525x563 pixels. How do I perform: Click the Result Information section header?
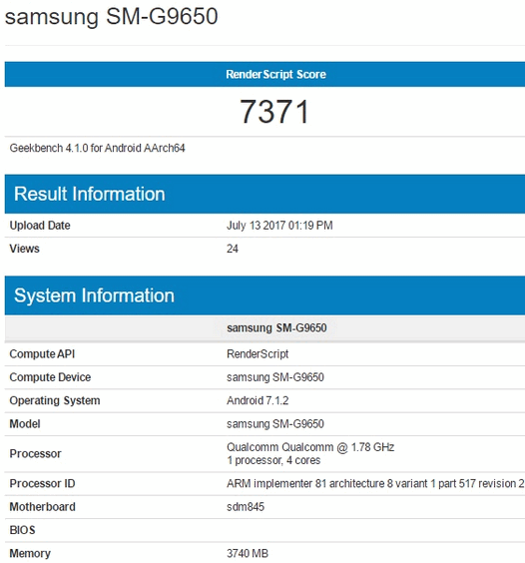(264, 194)
